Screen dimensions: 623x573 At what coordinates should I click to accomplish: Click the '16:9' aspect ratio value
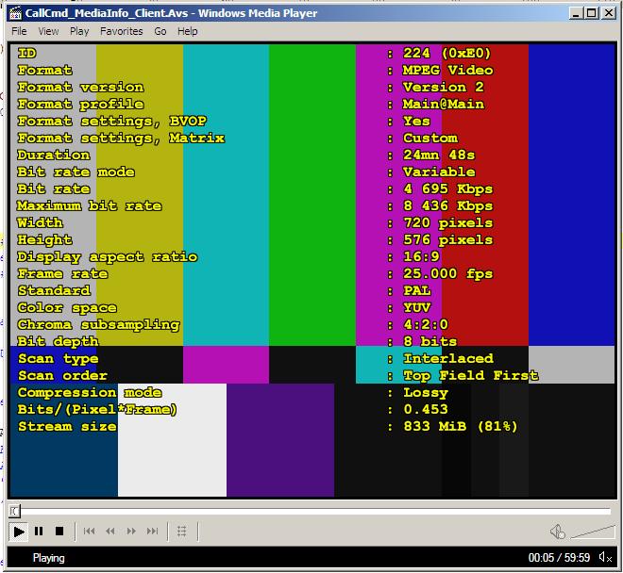pos(422,256)
